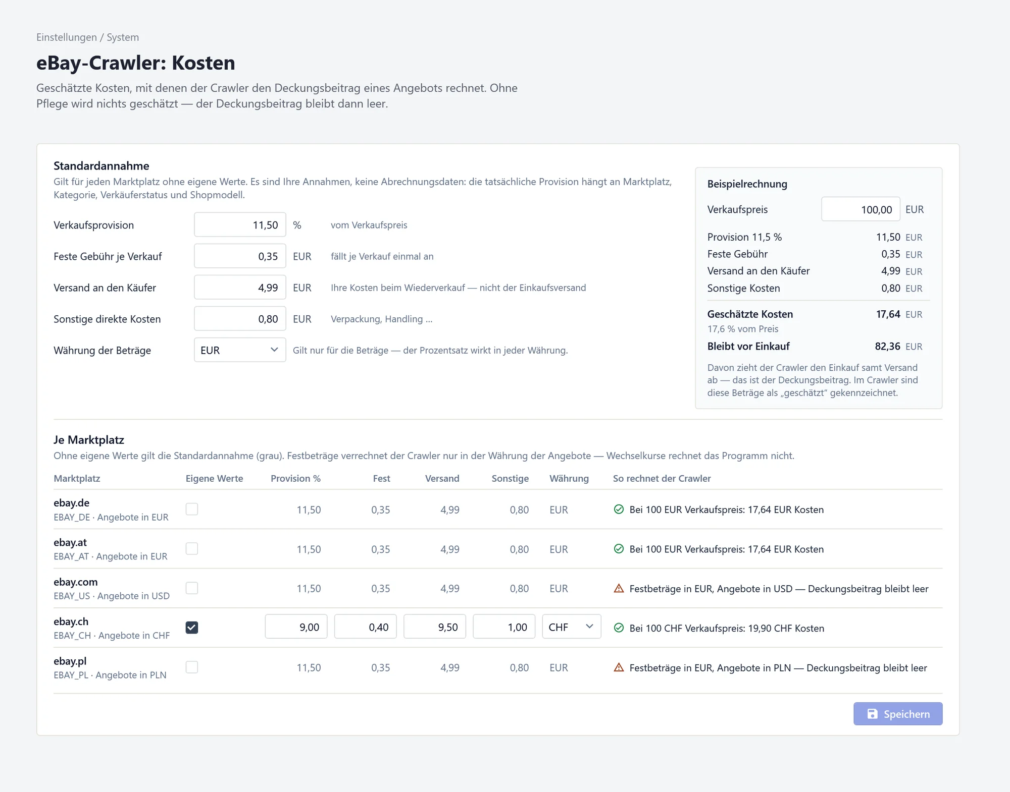Enable own values for ebay.de

tap(192, 509)
